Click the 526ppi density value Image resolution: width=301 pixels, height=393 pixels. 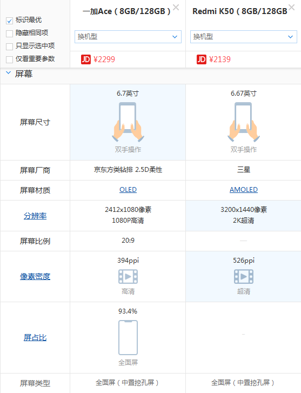point(244,261)
